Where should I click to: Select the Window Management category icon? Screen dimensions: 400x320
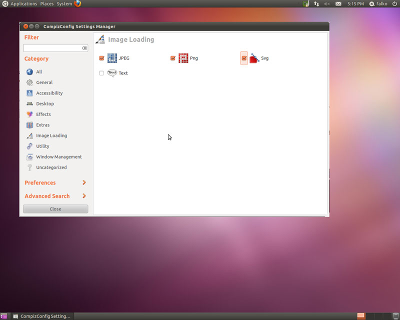point(29,157)
